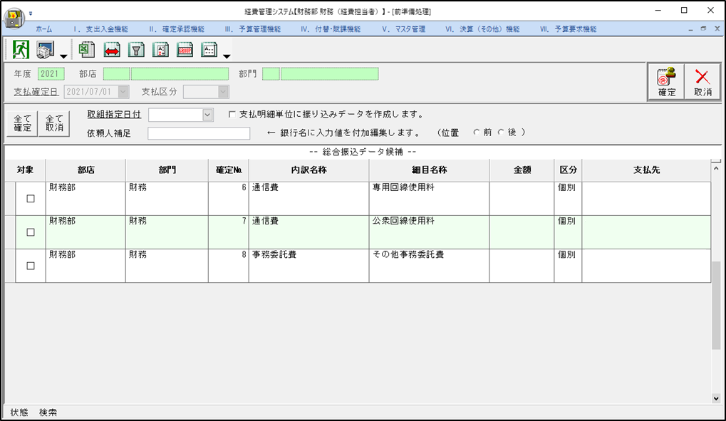Screen dimensions: 726x421
Task: Click the inner window restore button
Action: click(703, 28)
